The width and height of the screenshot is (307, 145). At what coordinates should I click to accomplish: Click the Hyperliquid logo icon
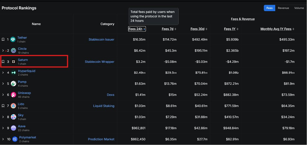[x=14, y=72]
